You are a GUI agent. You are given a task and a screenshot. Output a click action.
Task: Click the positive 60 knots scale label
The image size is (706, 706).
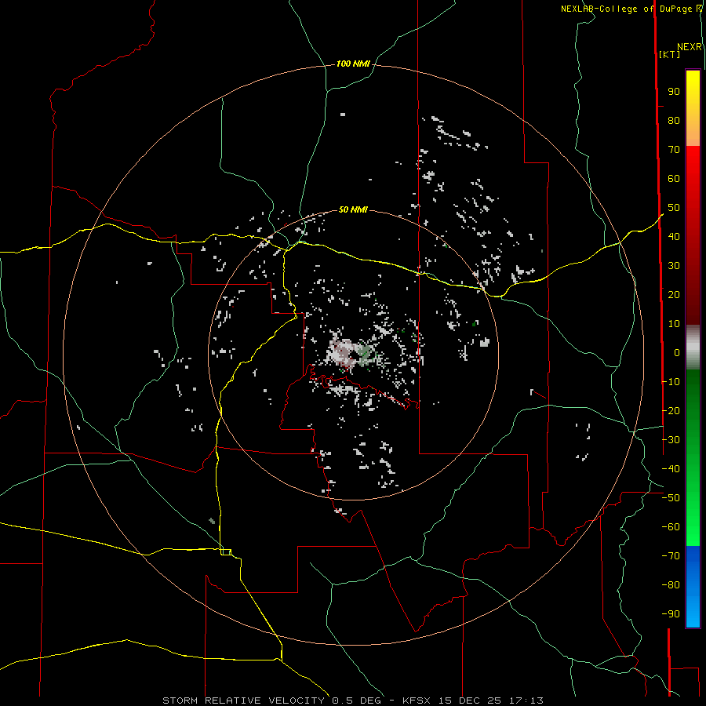point(674,179)
